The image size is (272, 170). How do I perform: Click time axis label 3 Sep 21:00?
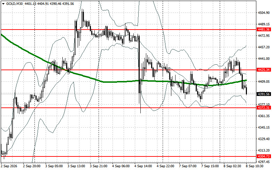[99, 166]
